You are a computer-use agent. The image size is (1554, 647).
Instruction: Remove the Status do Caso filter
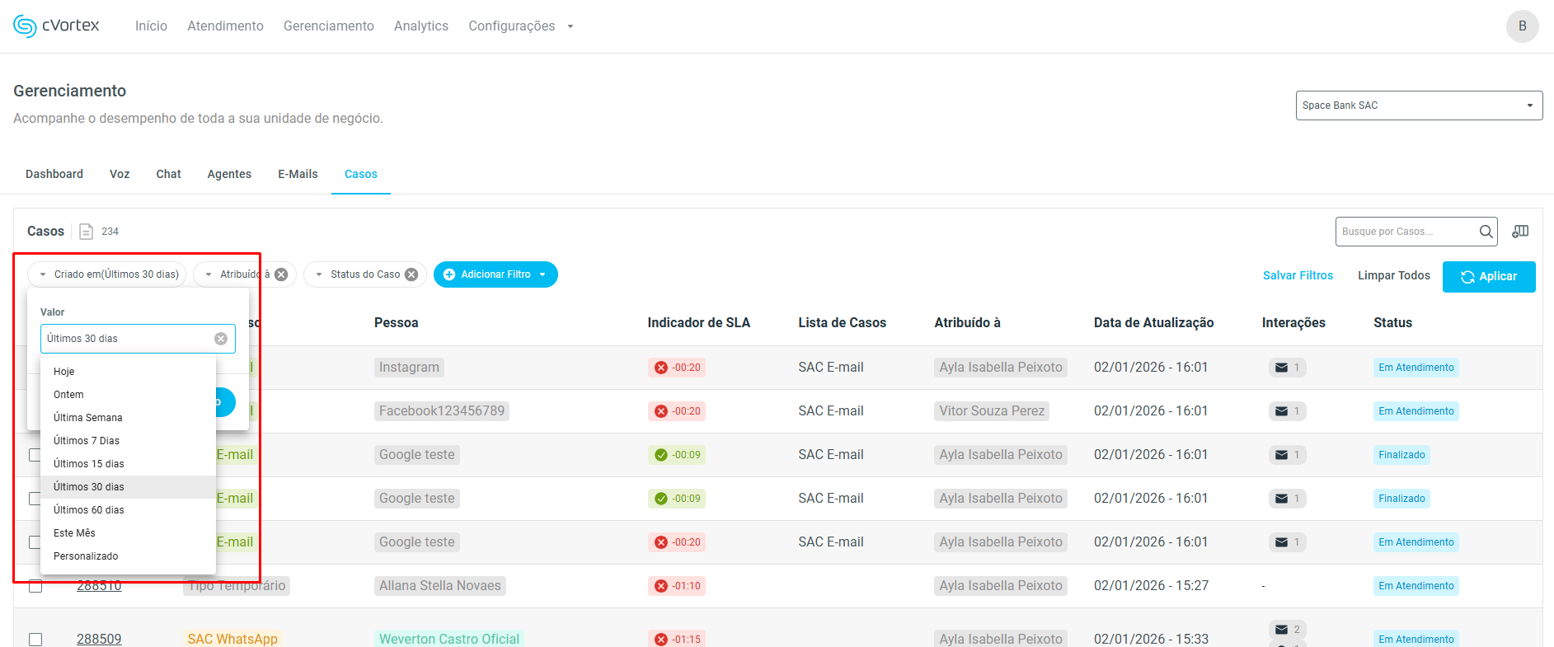pos(411,274)
